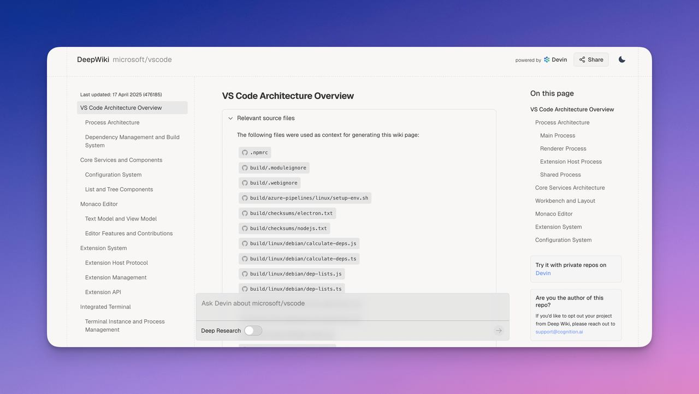Click the Devin link for private repos
The height and width of the screenshot is (394, 699).
(x=543, y=273)
